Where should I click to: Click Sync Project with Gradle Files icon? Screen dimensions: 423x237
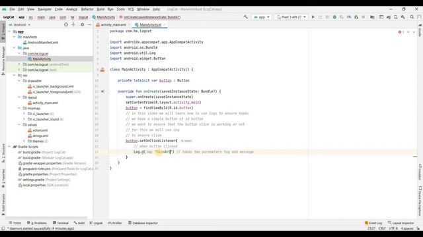click(389, 17)
